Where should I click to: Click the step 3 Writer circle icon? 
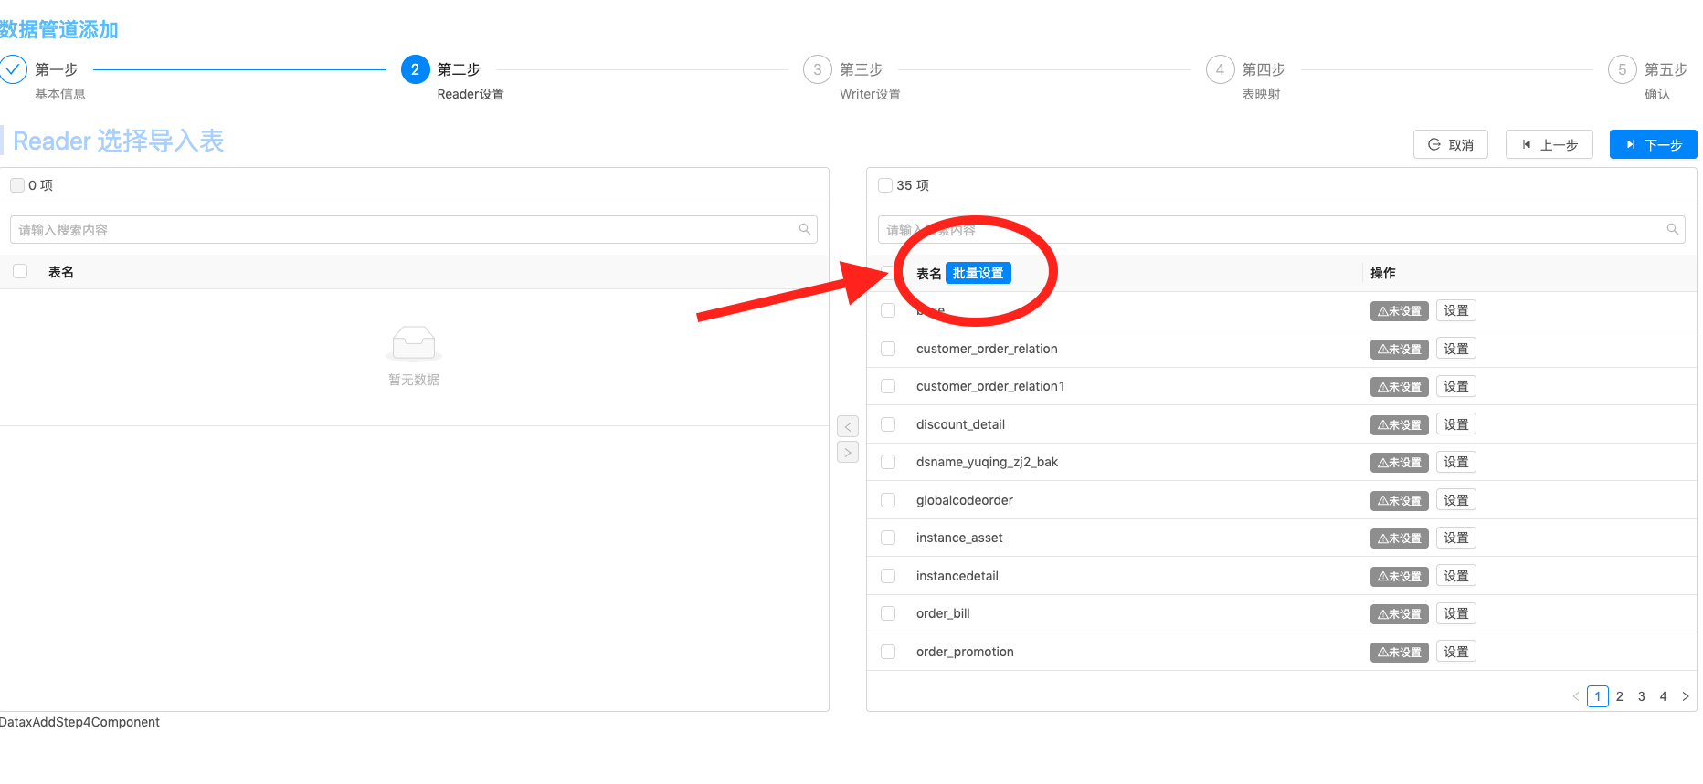click(x=817, y=69)
